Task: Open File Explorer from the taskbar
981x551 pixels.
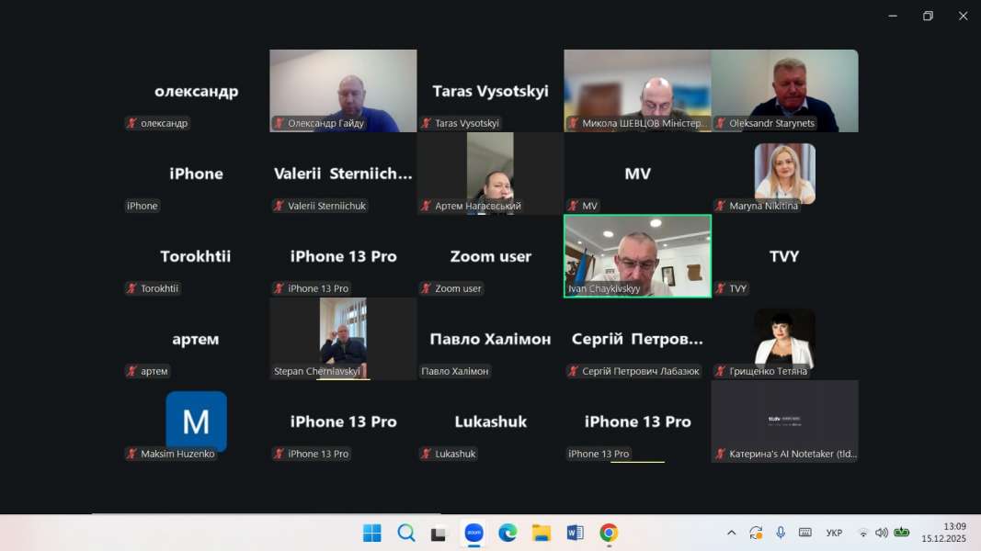Action: point(542,533)
